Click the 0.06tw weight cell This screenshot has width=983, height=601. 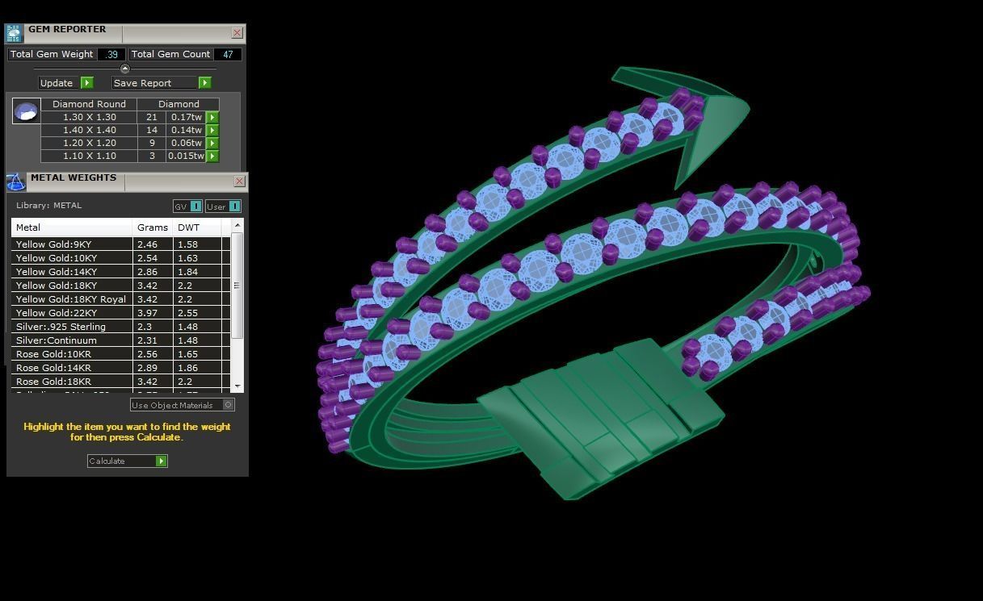[187, 143]
